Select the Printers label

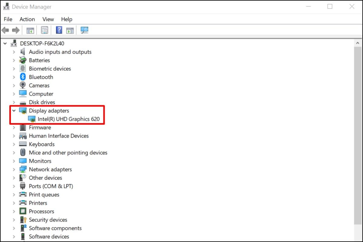pyautogui.click(x=38, y=203)
